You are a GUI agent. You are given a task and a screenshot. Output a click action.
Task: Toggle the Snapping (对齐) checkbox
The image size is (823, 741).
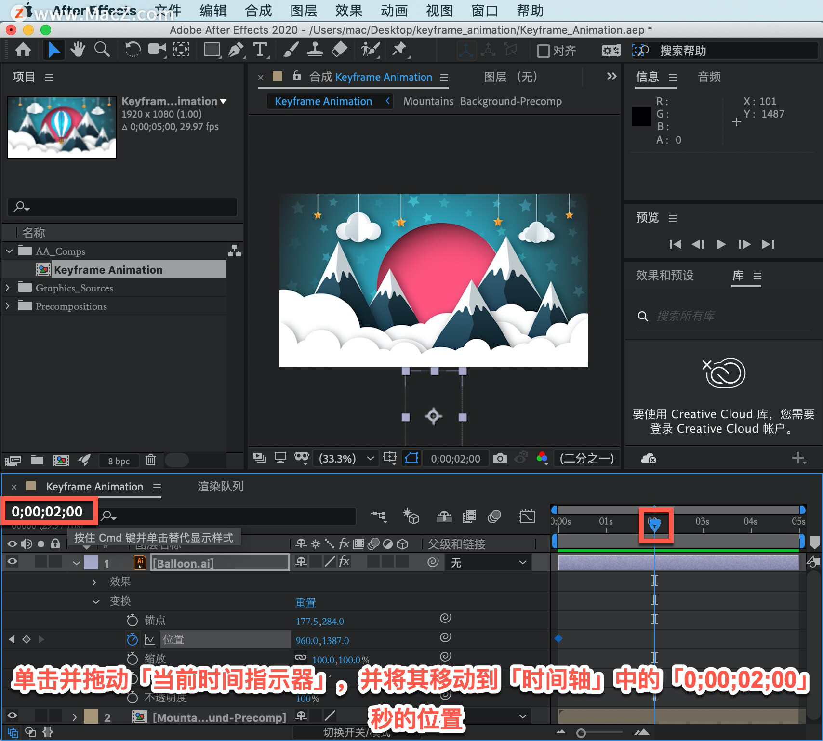[544, 51]
